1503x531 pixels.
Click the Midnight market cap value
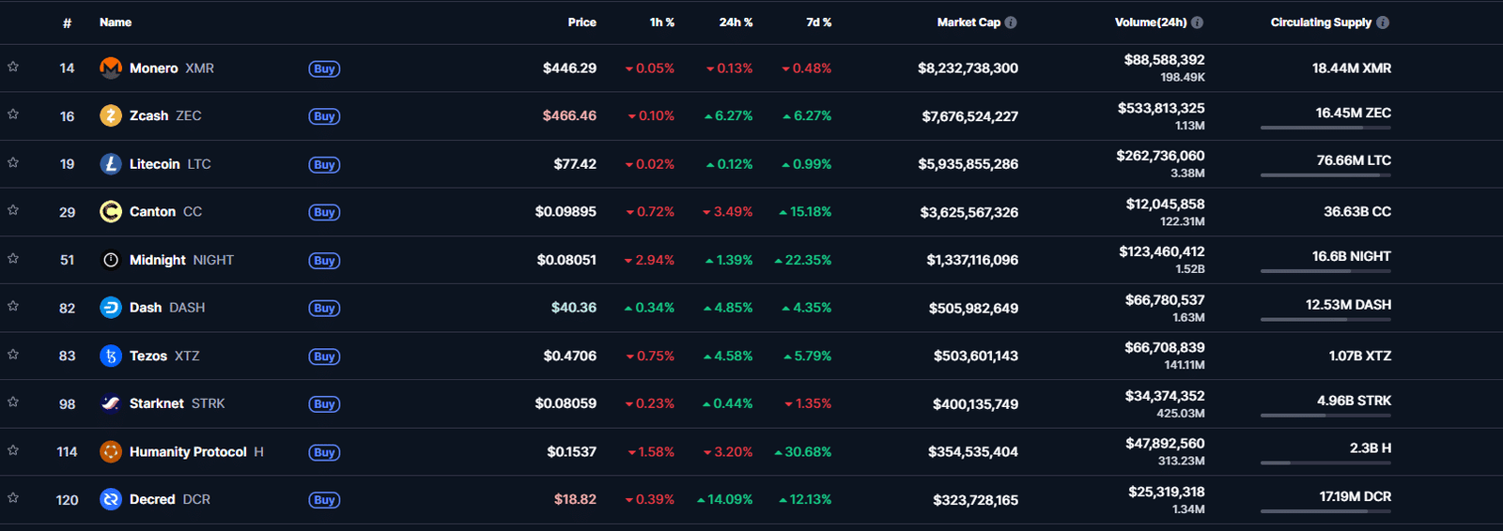pos(972,260)
